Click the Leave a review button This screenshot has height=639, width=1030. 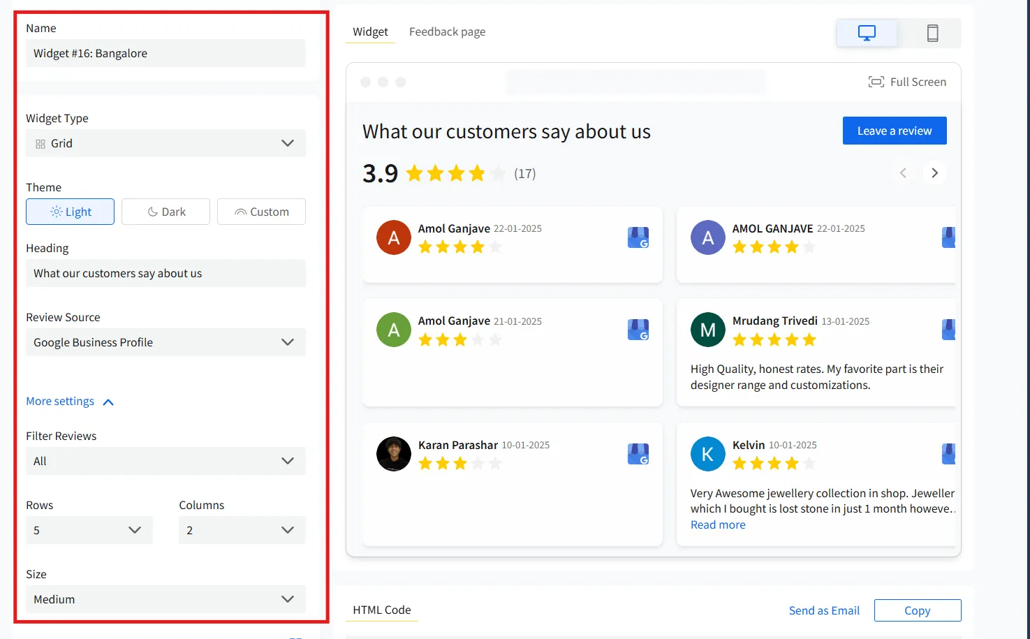tap(895, 131)
